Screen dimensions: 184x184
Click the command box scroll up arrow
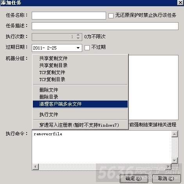(x=175, y=134)
